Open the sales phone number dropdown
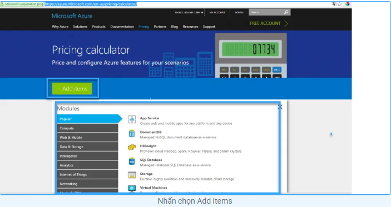This screenshot has width=391, height=207. (x=202, y=12)
